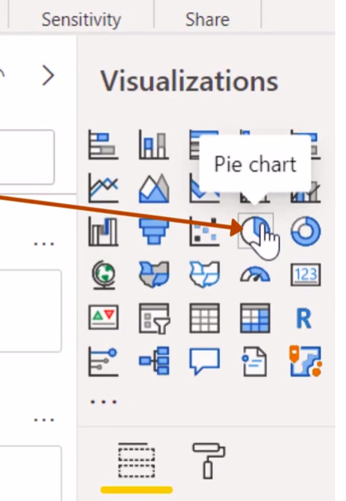Open the Fields tab in Visualizations
The width and height of the screenshot is (346, 501).
coord(137,460)
